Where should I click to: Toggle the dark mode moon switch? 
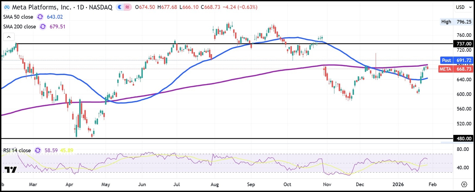point(119,6)
